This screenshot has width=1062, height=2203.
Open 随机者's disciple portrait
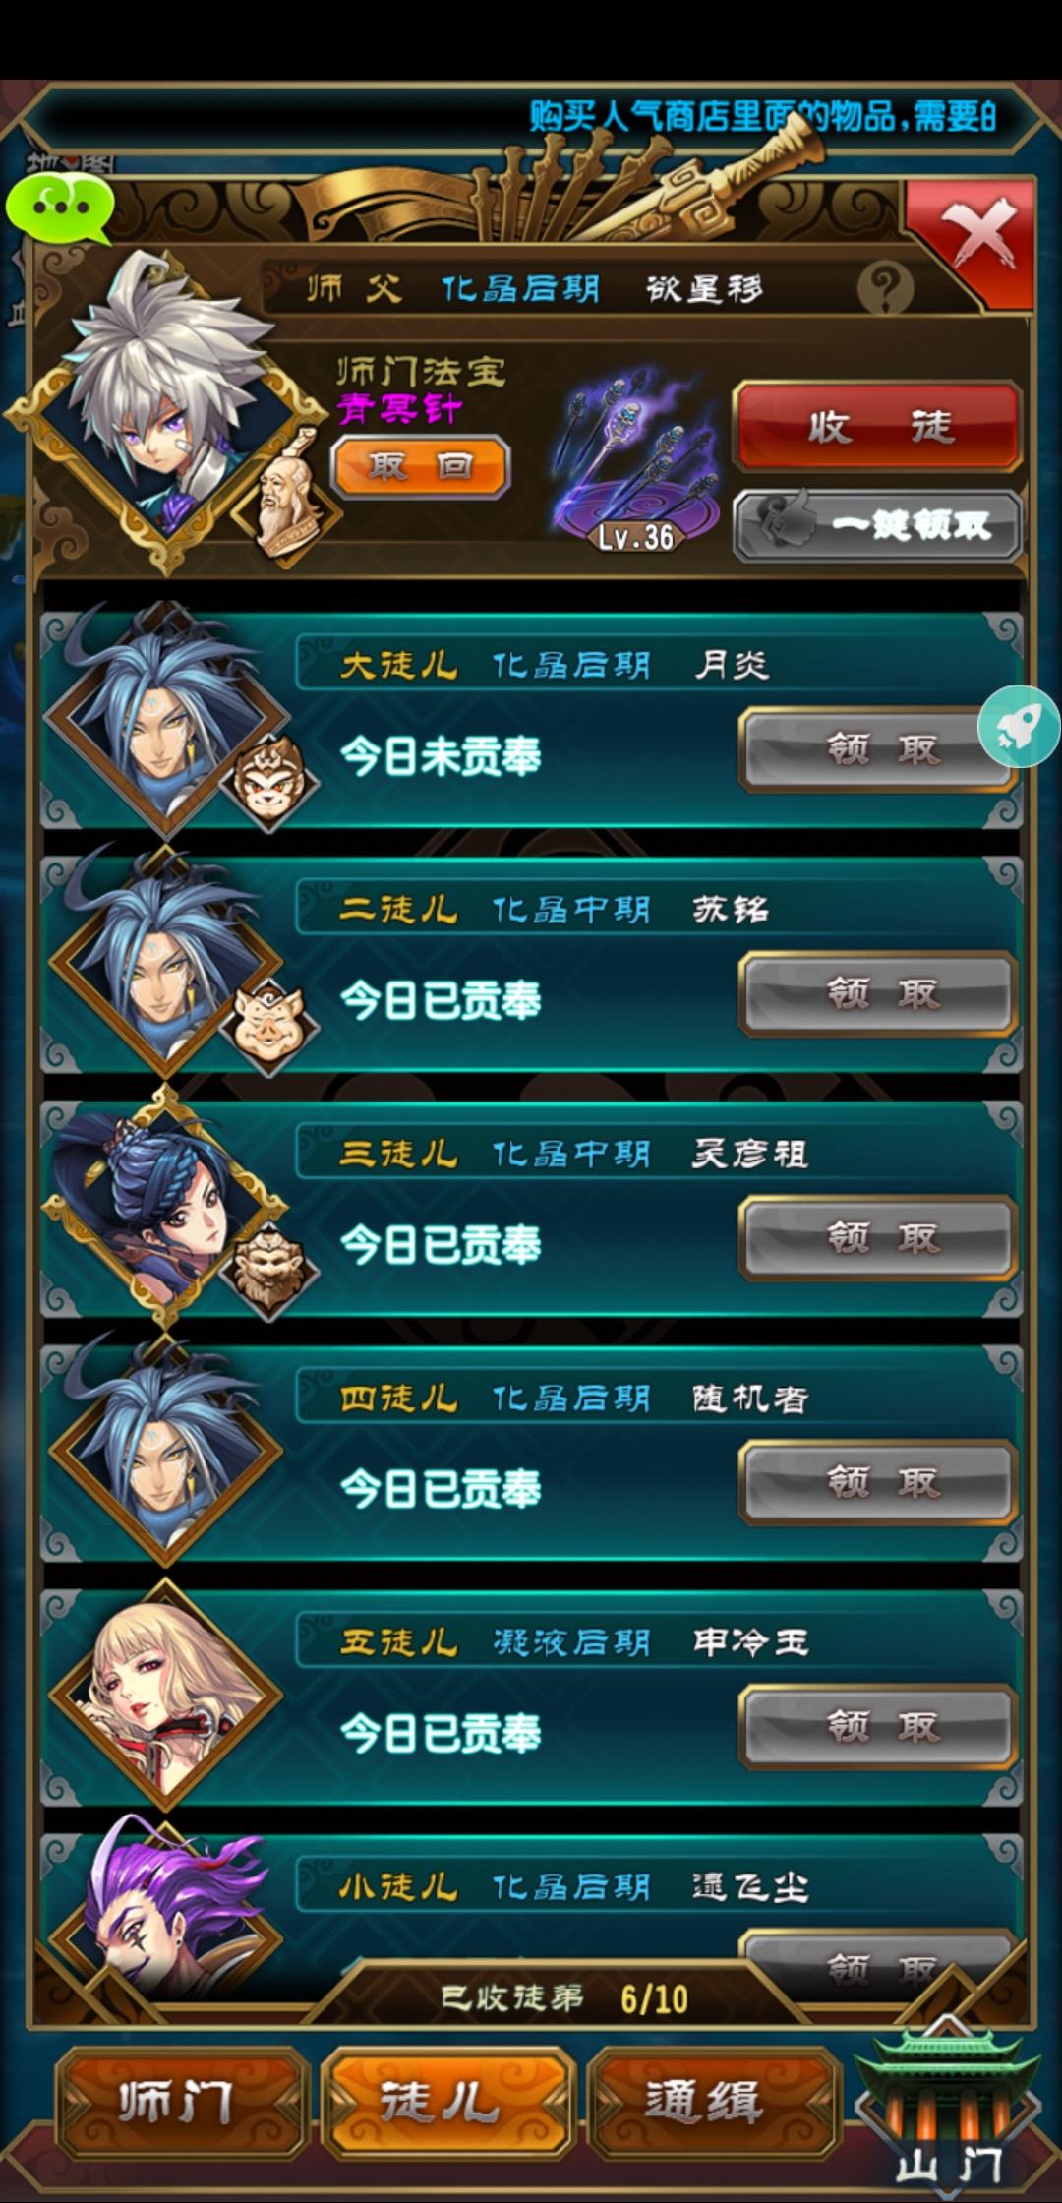[165, 1446]
